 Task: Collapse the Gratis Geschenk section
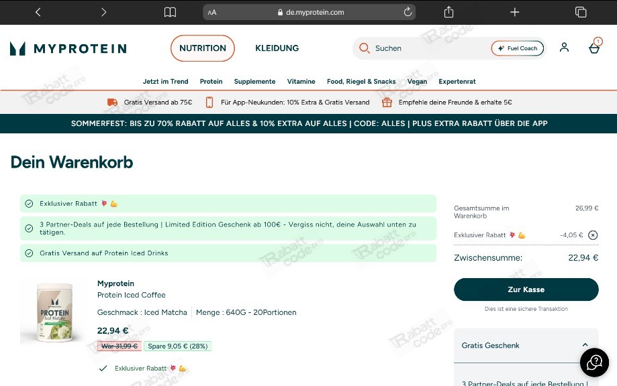tap(585, 345)
